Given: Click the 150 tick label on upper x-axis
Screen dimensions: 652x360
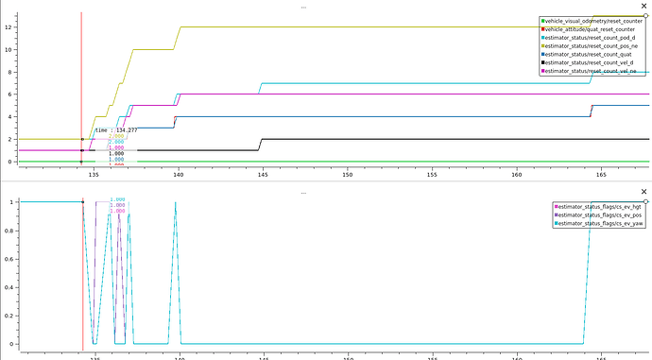Looking at the screenshot, I should point(348,175).
